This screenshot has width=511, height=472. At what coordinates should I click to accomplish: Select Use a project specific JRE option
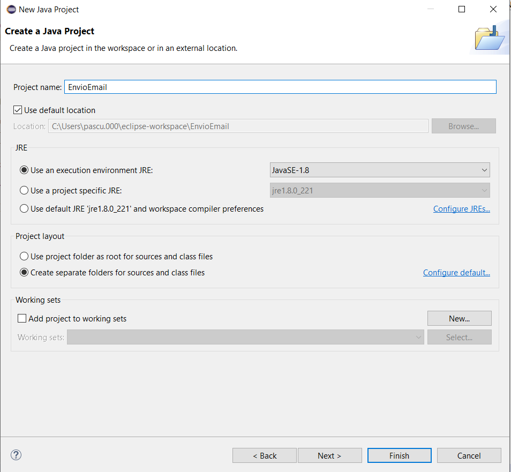coord(24,190)
